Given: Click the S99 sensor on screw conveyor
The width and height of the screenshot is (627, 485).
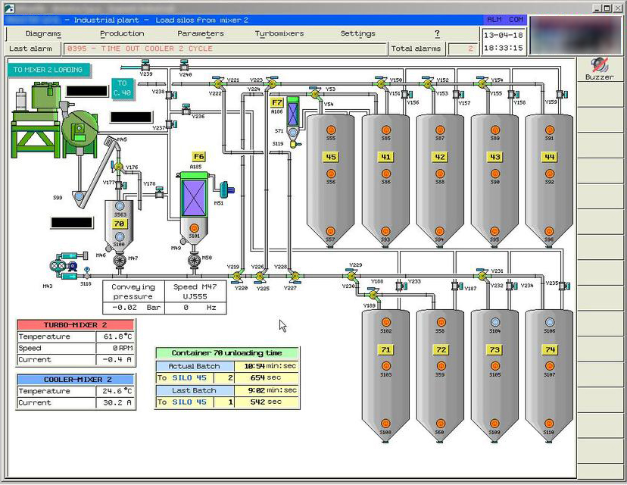Looking at the screenshot, I should (x=79, y=196).
